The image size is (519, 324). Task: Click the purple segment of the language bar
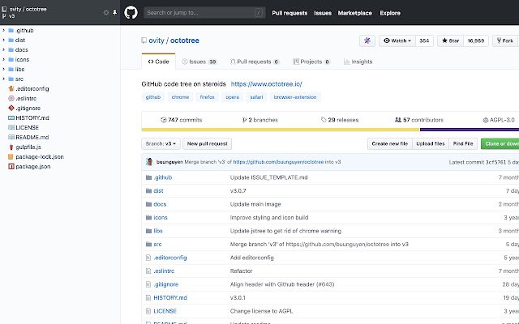pos(470,130)
